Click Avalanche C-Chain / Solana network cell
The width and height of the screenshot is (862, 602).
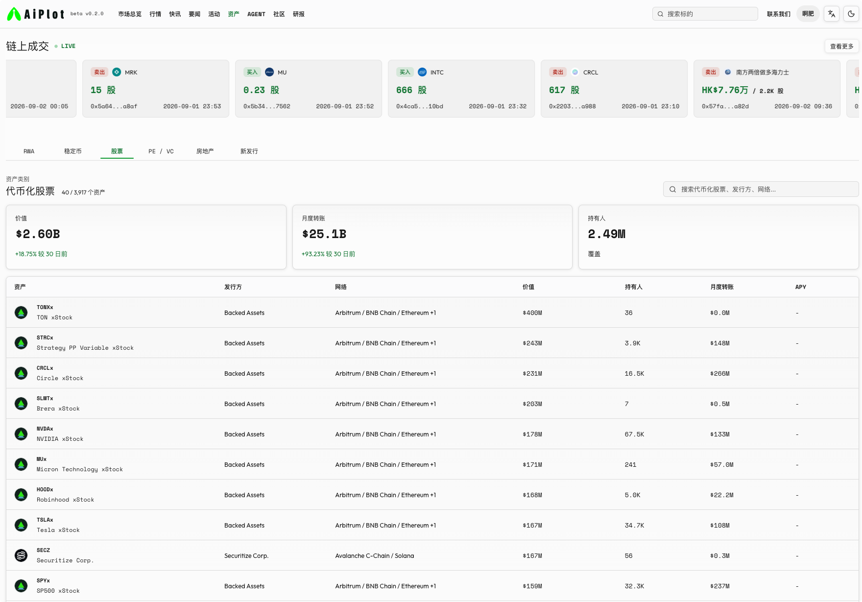point(375,556)
